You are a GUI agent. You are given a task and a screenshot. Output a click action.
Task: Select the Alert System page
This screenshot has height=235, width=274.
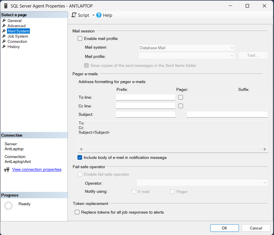tap(18, 31)
